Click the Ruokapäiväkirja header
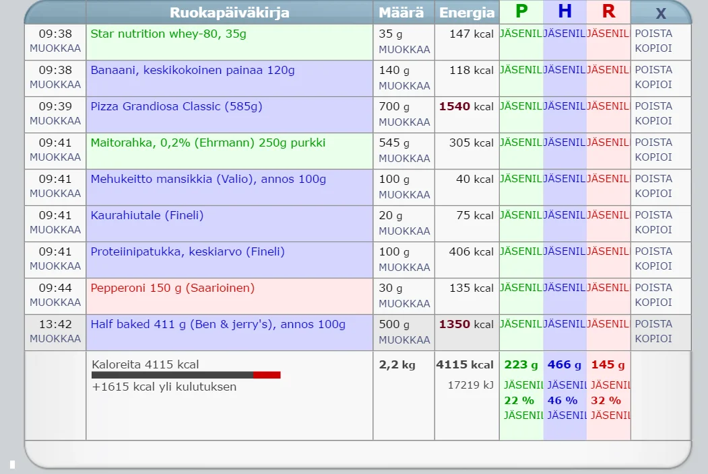Image resolution: width=708 pixels, height=474 pixels. (x=229, y=13)
